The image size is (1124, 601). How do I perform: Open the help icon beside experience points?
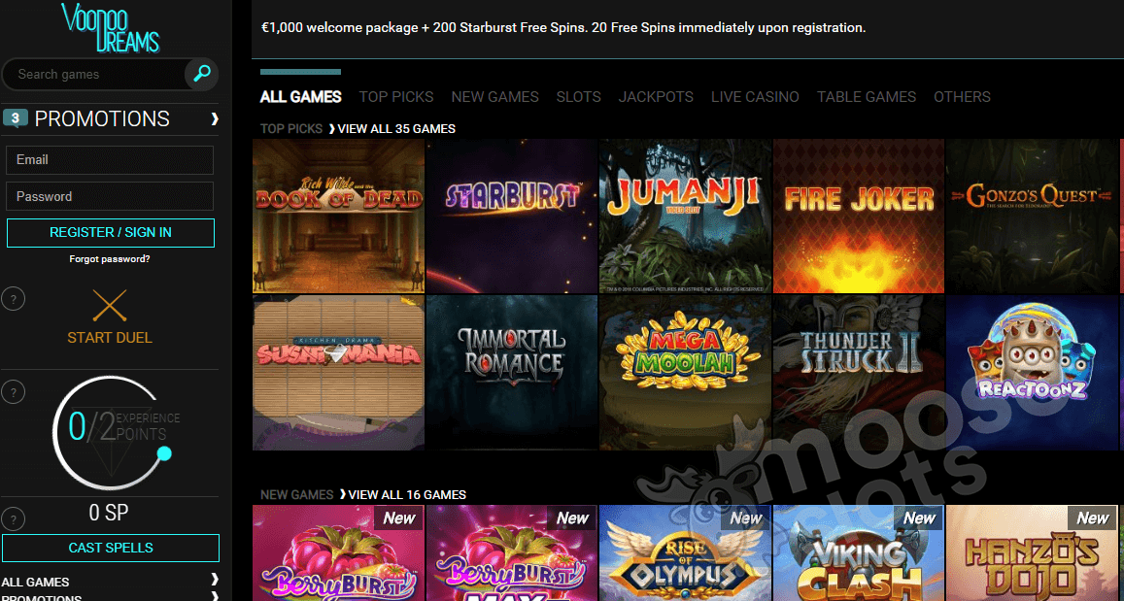tap(13, 392)
